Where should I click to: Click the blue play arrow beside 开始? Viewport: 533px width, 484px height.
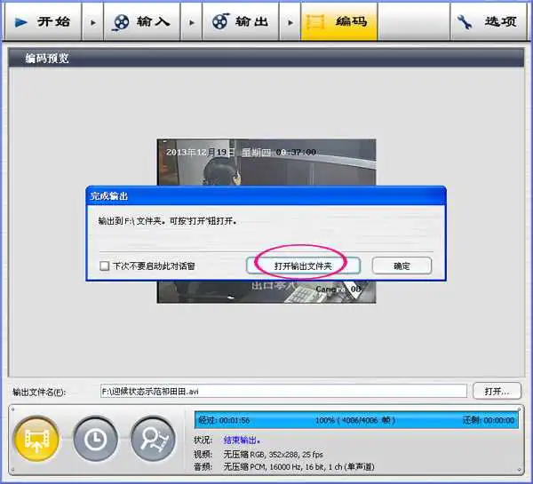point(20,22)
